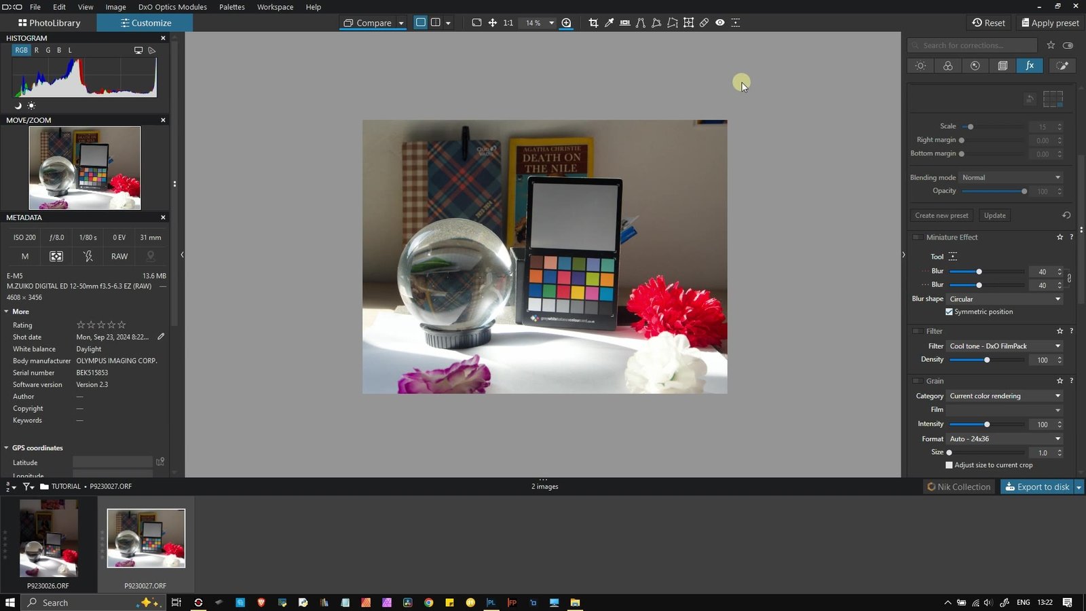Viewport: 1086px width, 611px height.
Task: Open the Palettes menu
Action: pos(232,7)
